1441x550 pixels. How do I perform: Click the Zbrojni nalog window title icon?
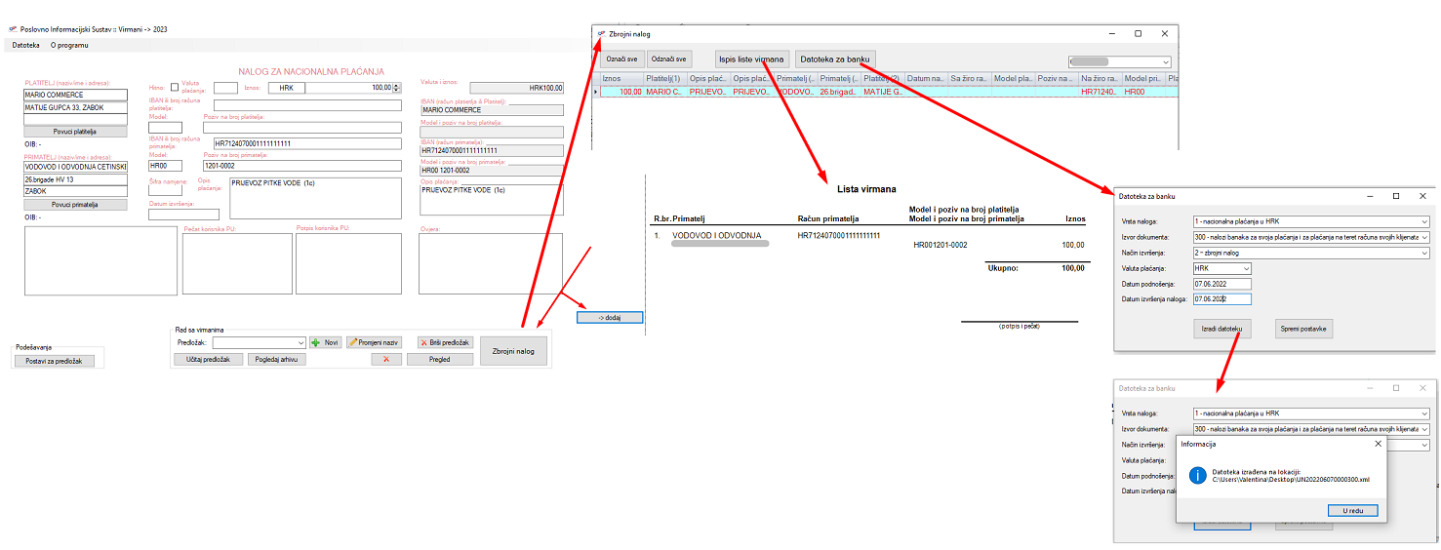coord(601,33)
